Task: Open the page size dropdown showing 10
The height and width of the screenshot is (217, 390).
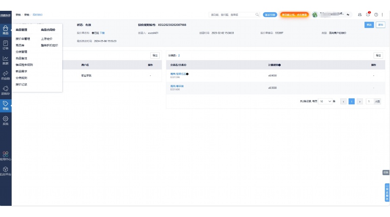Action: click(x=326, y=101)
